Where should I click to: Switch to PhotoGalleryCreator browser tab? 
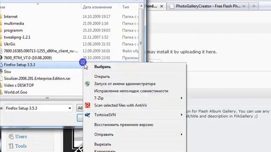click(x=207, y=6)
